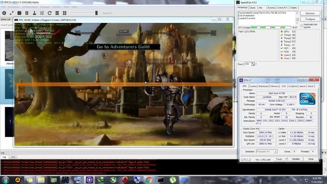Click the boot game disc icon in RPCS3 toolbar

4,13
